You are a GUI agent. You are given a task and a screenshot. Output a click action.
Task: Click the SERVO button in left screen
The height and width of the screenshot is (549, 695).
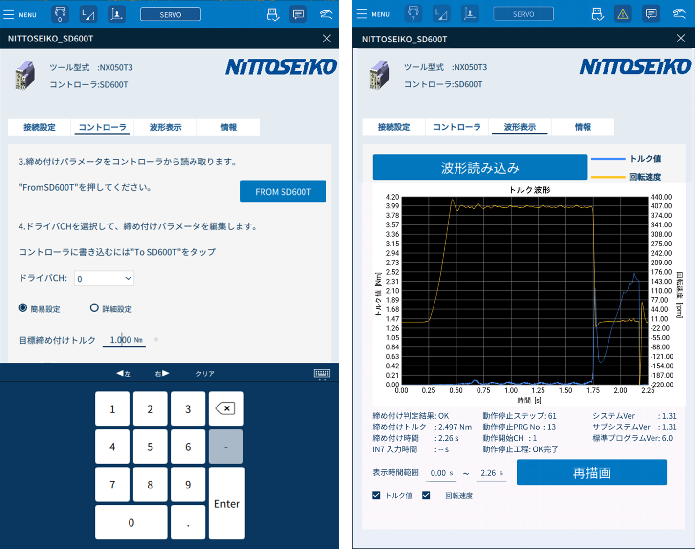171,15
